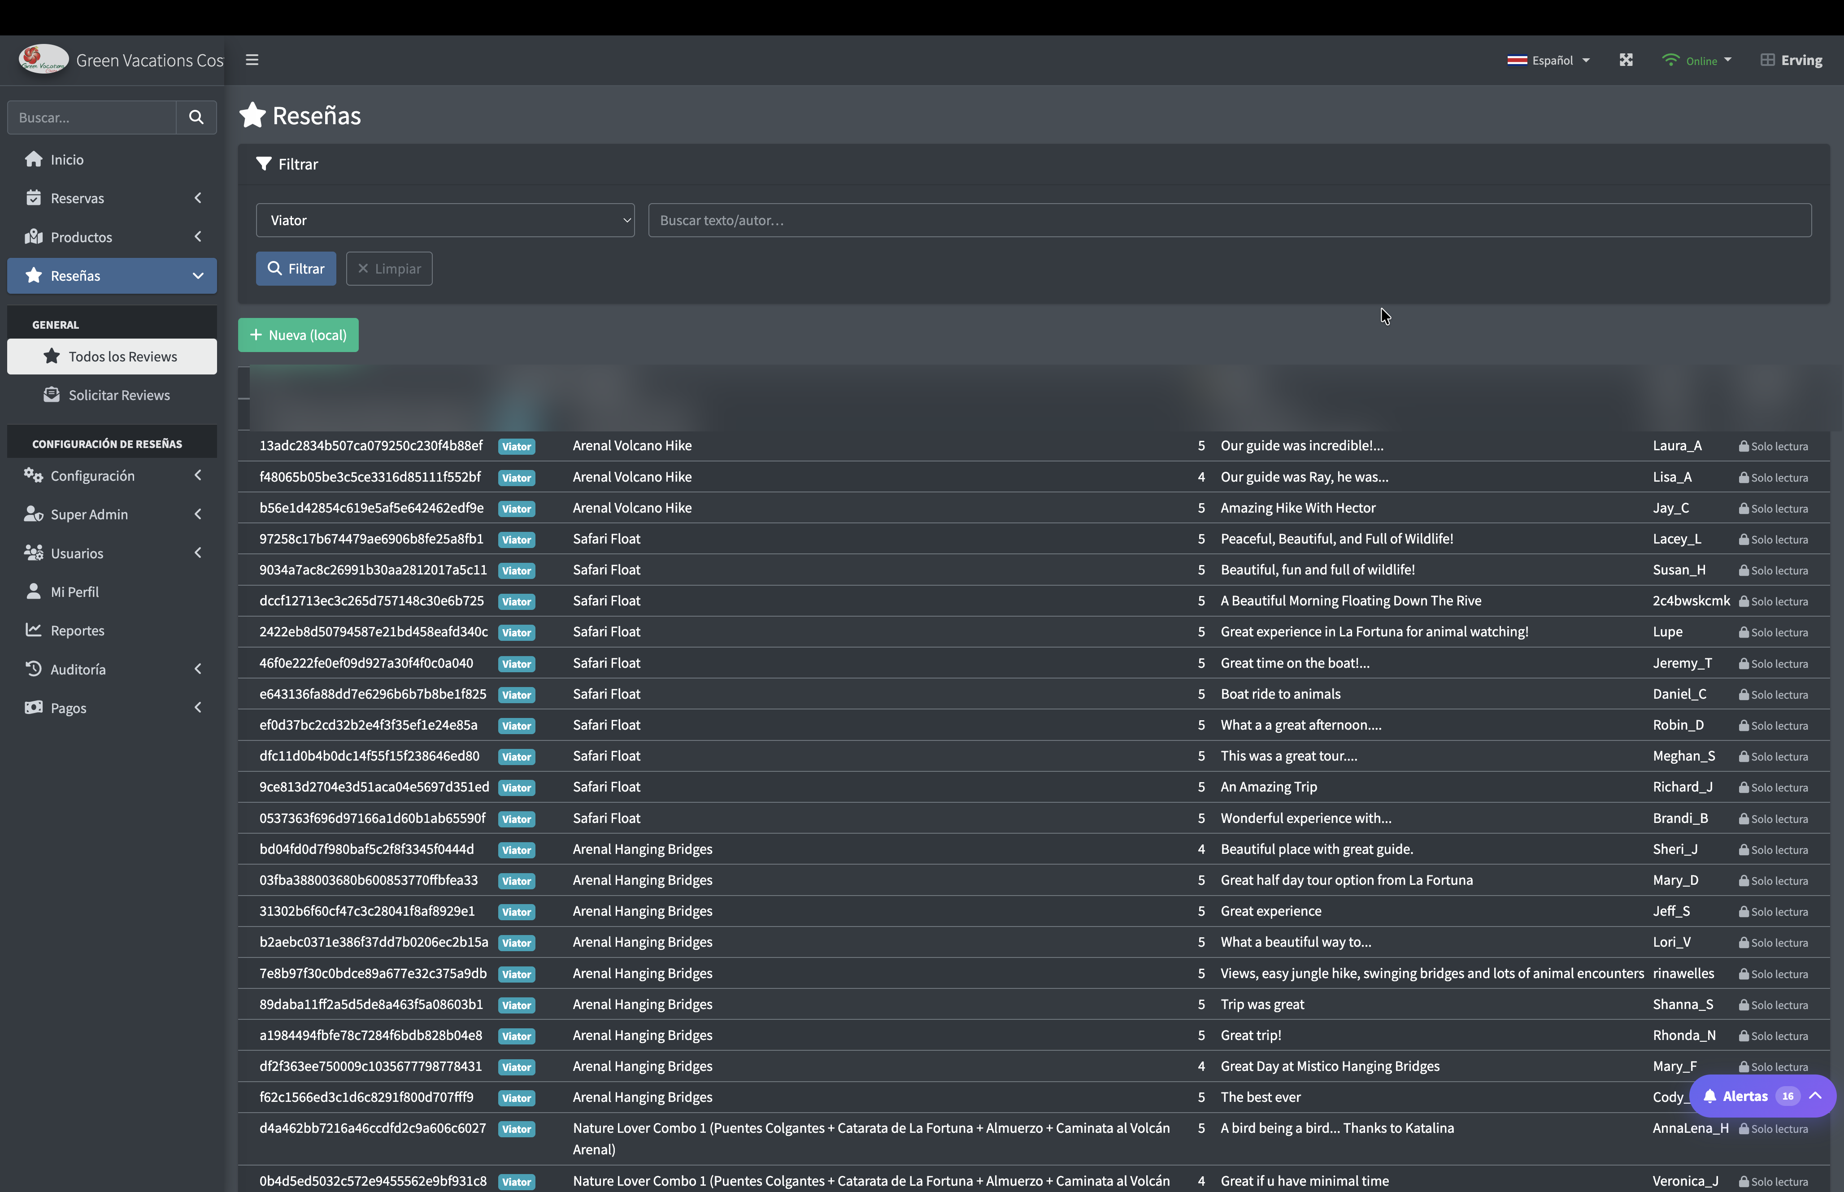Viewport: 1844px width, 1192px height.
Task: Toggle the hamburger sidebar menu icon
Action: tap(252, 60)
